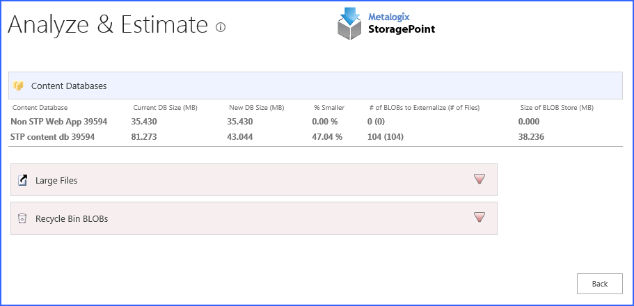Image resolution: width=634 pixels, height=306 pixels.
Task: Click the Content Database column header
Action: [x=40, y=108]
